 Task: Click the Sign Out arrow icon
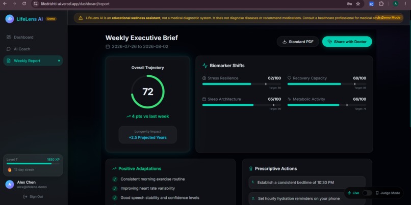pos(25,197)
